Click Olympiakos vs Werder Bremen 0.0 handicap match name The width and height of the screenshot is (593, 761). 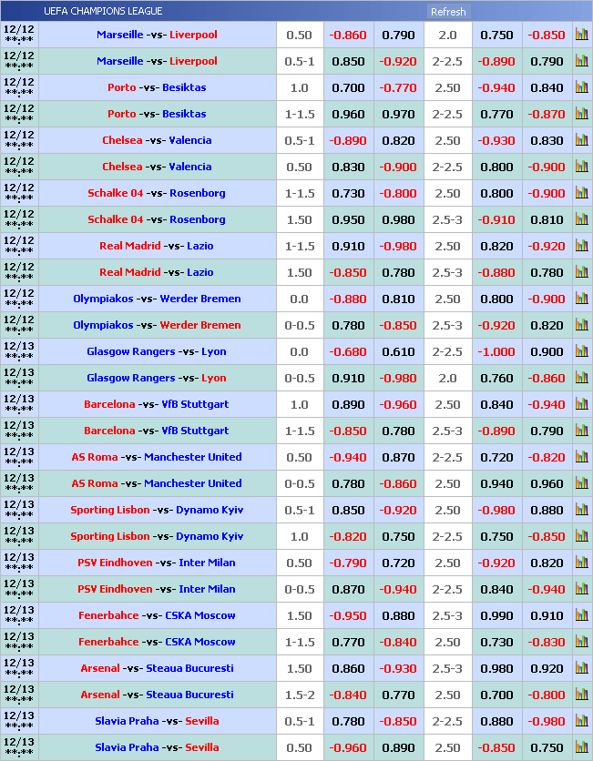point(157,299)
